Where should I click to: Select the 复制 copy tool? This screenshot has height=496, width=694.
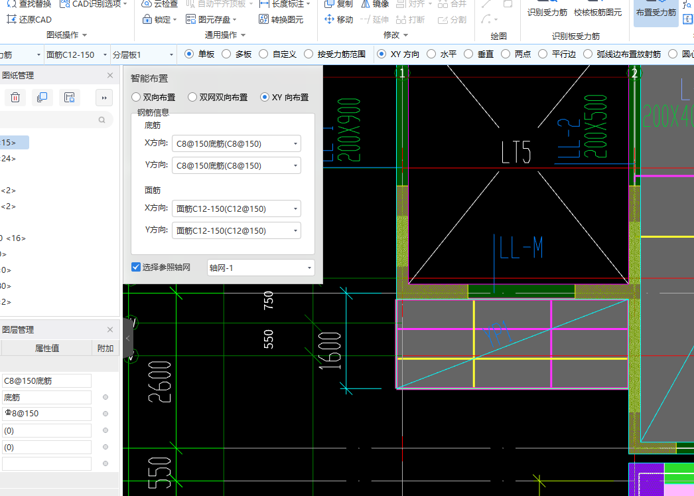click(x=338, y=3)
